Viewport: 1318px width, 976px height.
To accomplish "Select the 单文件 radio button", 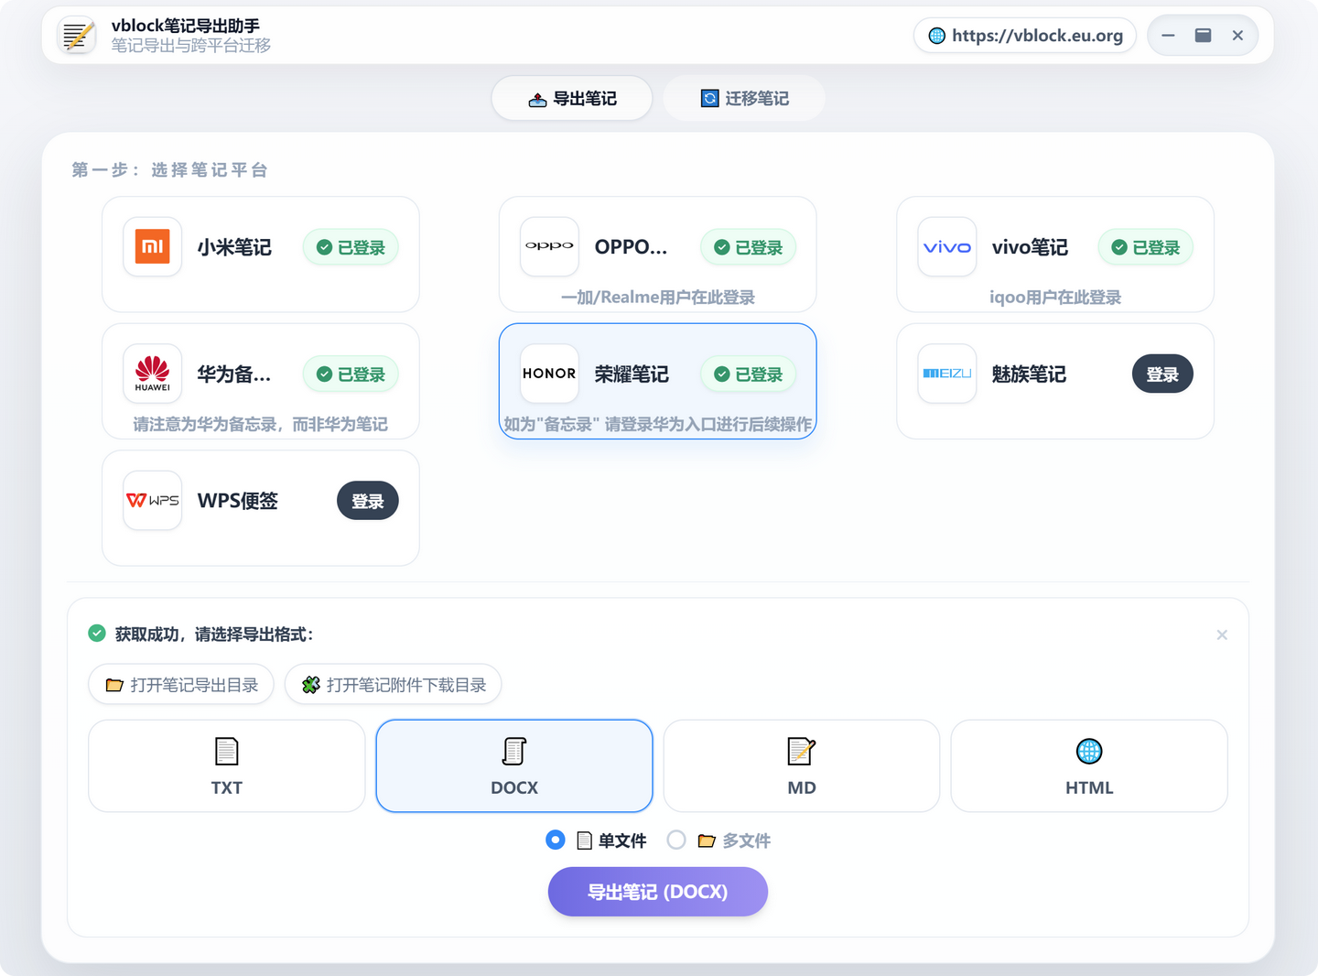I will pos(555,840).
